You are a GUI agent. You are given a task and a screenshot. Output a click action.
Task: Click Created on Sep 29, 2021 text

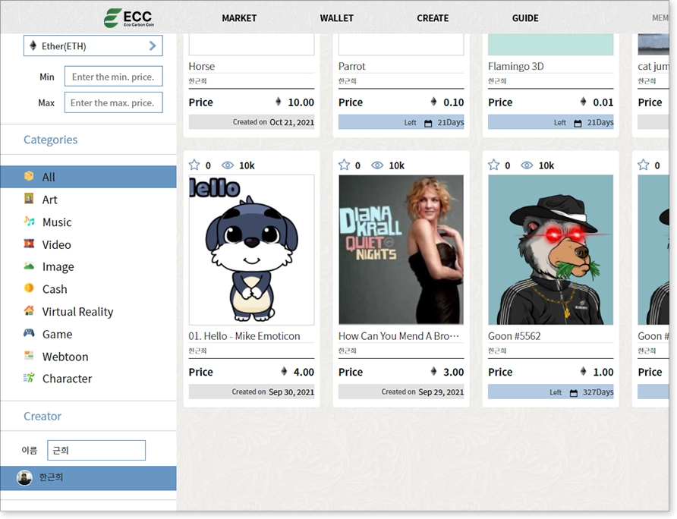click(x=422, y=392)
